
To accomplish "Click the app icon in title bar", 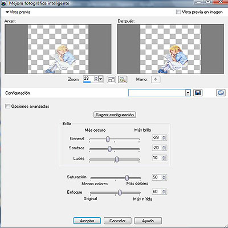I will tap(3, 3).
